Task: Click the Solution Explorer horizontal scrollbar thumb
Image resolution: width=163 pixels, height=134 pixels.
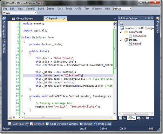Action: point(135,114)
